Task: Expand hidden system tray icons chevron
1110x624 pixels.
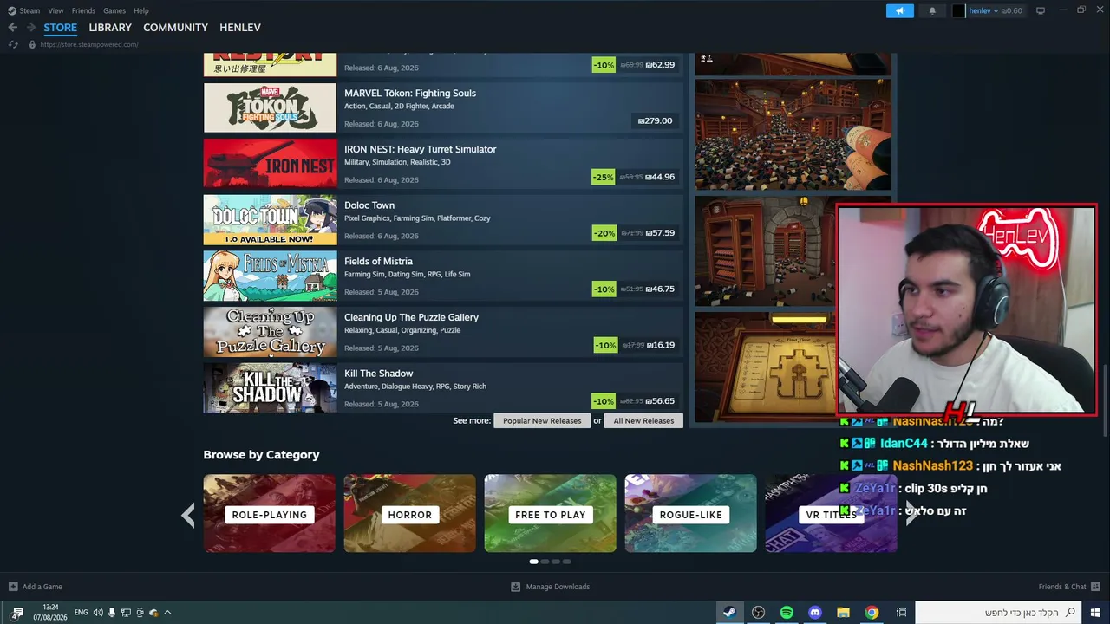Action: point(167,613)
